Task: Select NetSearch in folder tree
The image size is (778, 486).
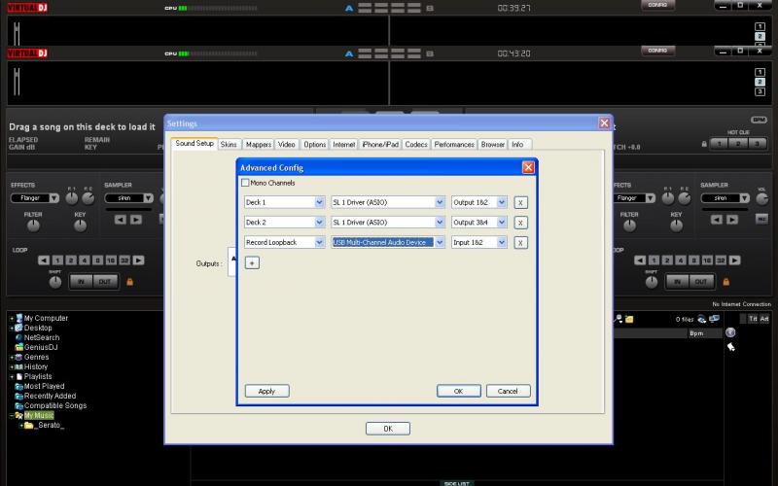Action: [42, 337]
